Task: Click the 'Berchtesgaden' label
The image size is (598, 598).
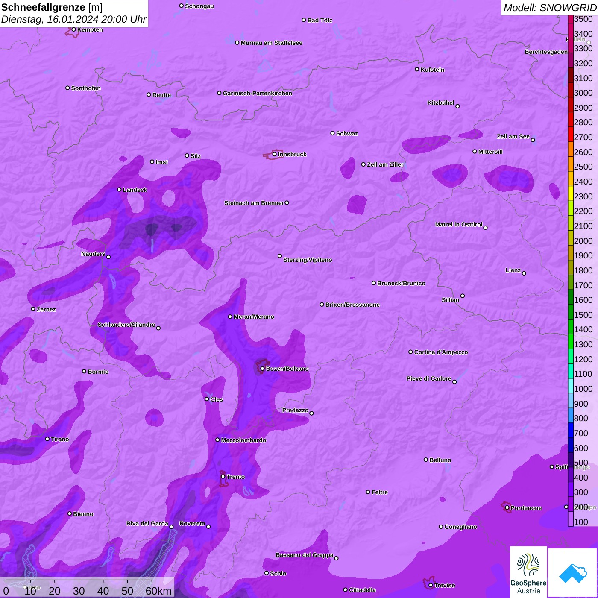Action: (546, 52)
